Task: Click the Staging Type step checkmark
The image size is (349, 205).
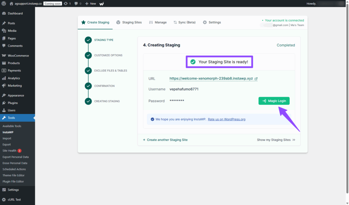Action: pos(88,40)
